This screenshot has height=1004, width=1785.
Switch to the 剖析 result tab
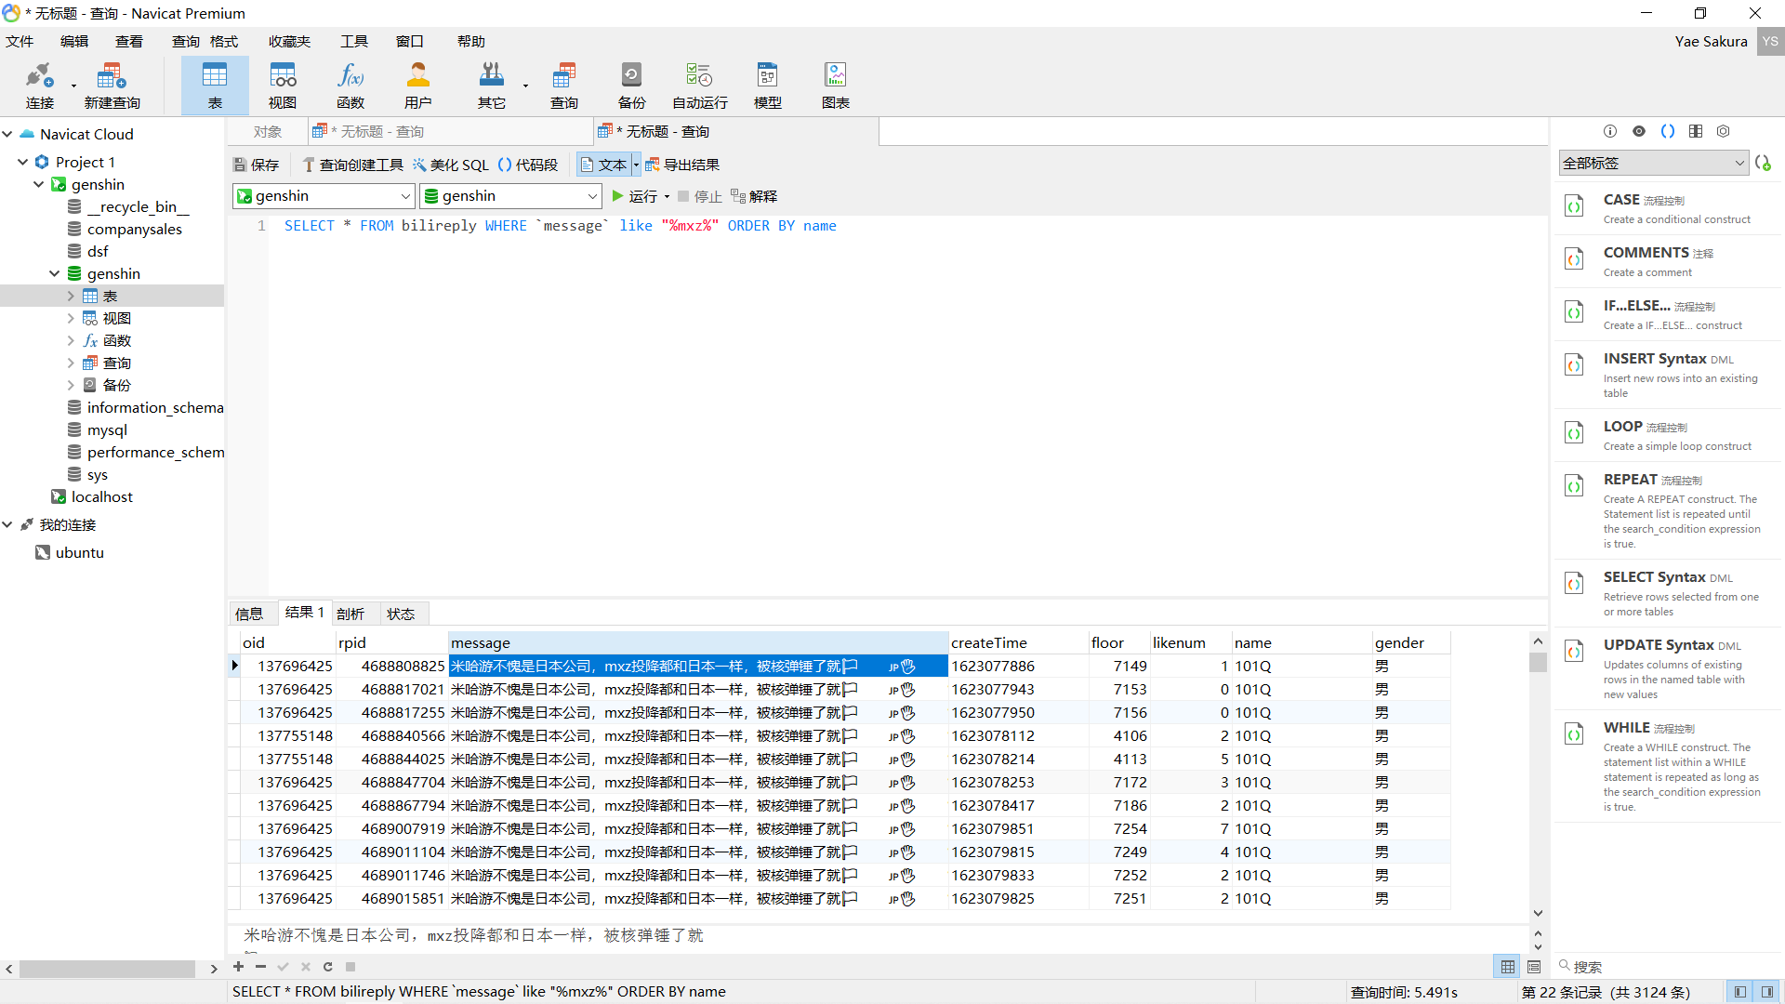point(350,614)
